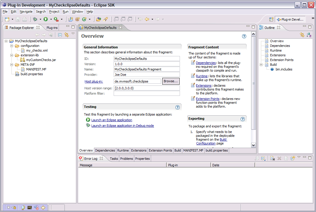Collapse the configuration folder
This screenshot has height=212, width=316.
pyautogui.click(x=12, y=46)
